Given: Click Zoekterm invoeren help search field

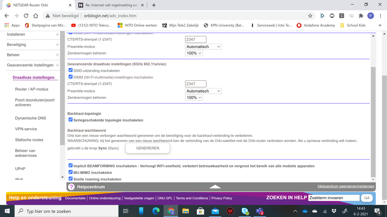Looking at the screenshot, I should (x=334, y=198).
